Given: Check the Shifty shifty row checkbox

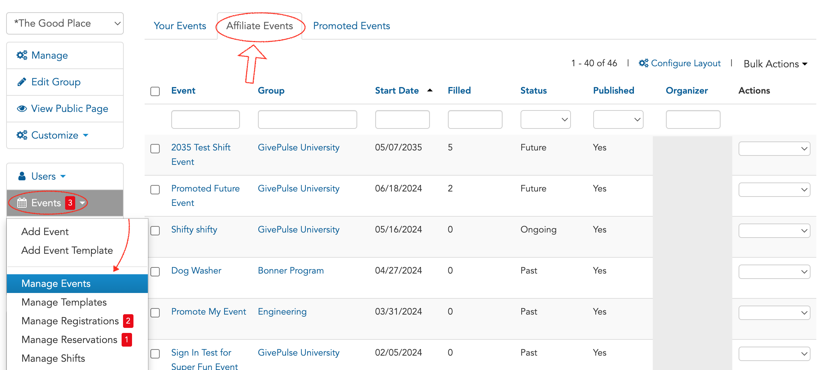Looking at the screenshot, I should coord(155,231).
